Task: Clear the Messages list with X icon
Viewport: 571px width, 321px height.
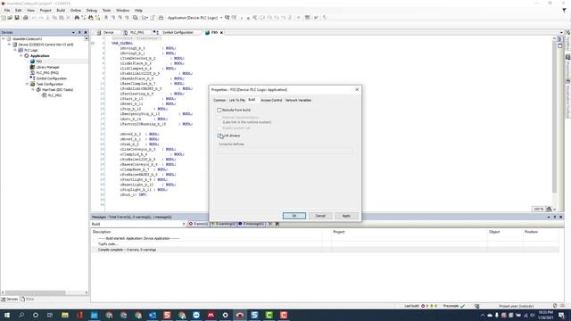Action: click(x=270, y=224)
